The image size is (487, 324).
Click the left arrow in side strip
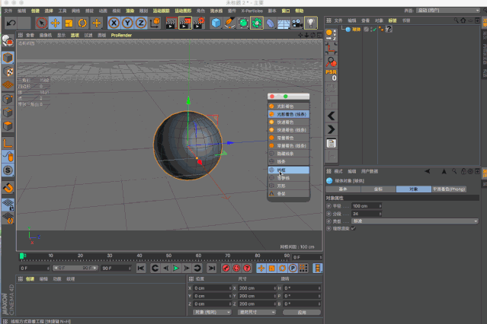click(x=331, y=116)
